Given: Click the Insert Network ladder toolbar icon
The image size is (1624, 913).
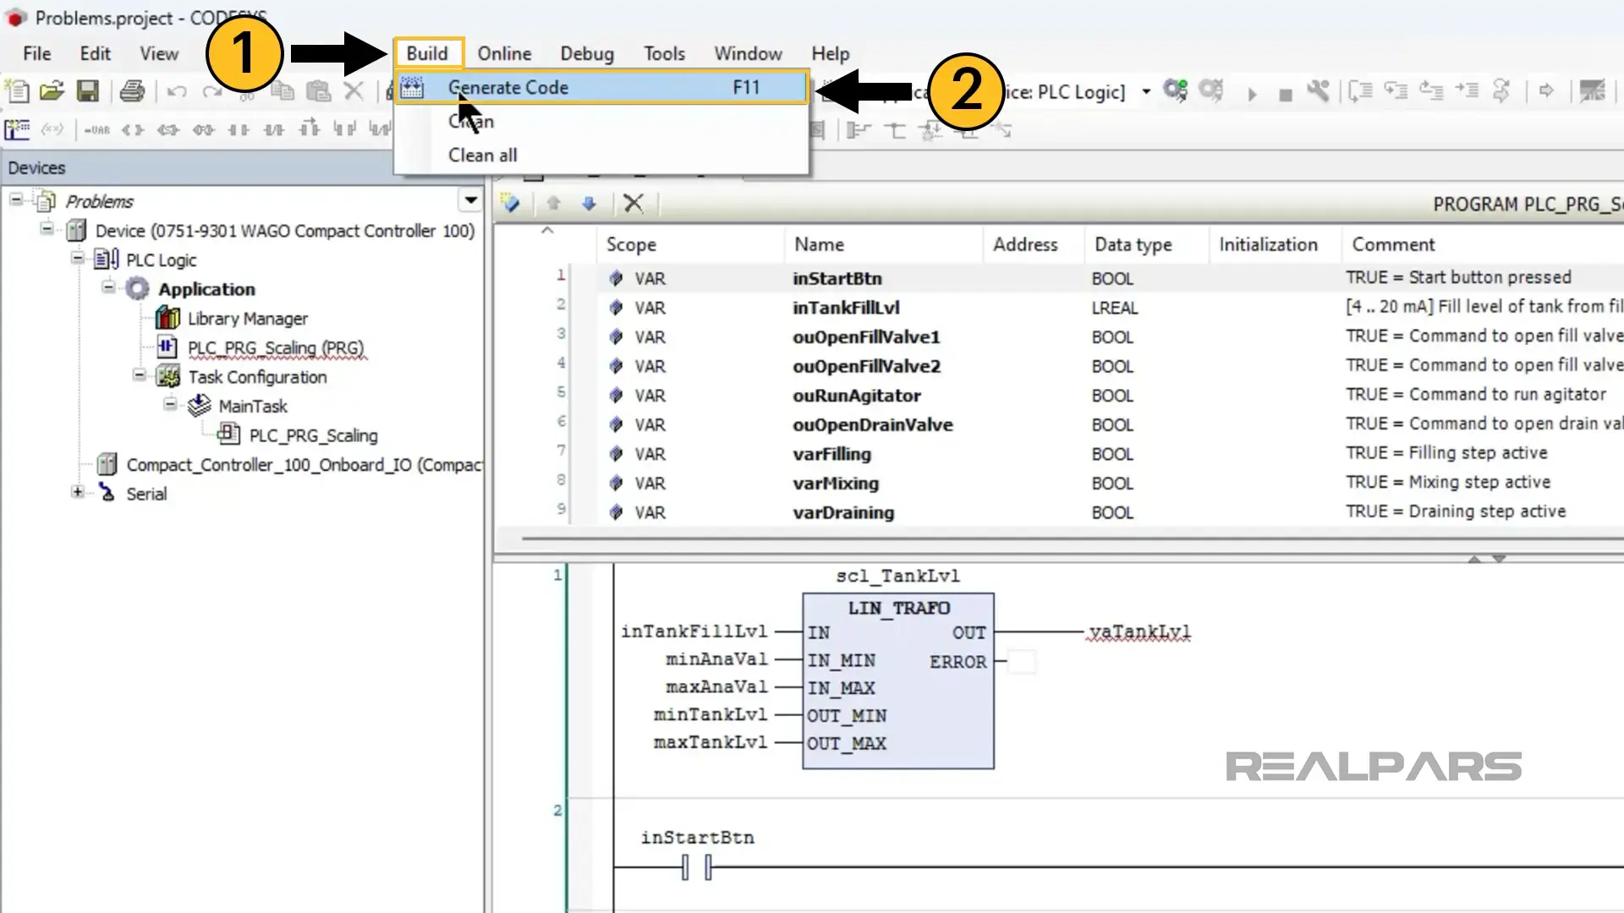Looking at the screenshot, I should 17,129.
